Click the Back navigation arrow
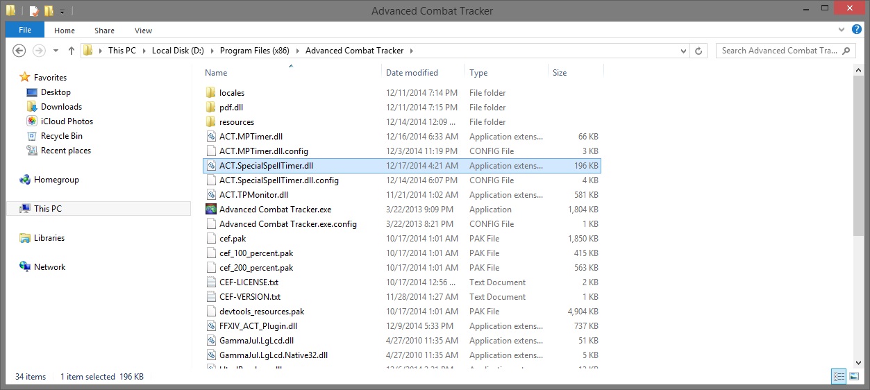 pos(19,51)
